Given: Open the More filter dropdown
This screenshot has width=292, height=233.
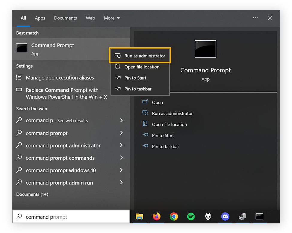Looking at the screenshot, I should click(112, 18).
